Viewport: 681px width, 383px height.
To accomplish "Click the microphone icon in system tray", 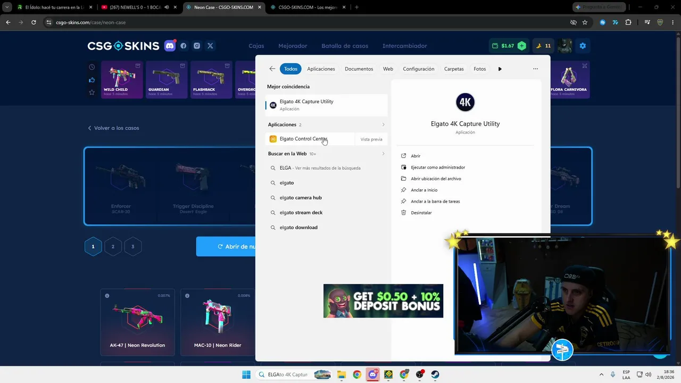I will coord(613,374).
